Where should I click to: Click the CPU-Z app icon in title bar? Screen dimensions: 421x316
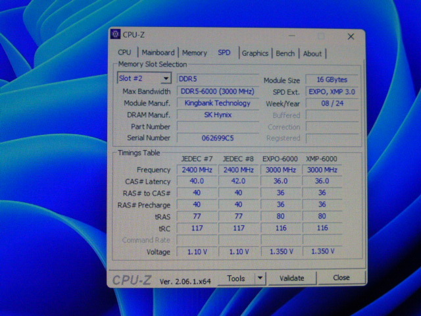(116, 34)
